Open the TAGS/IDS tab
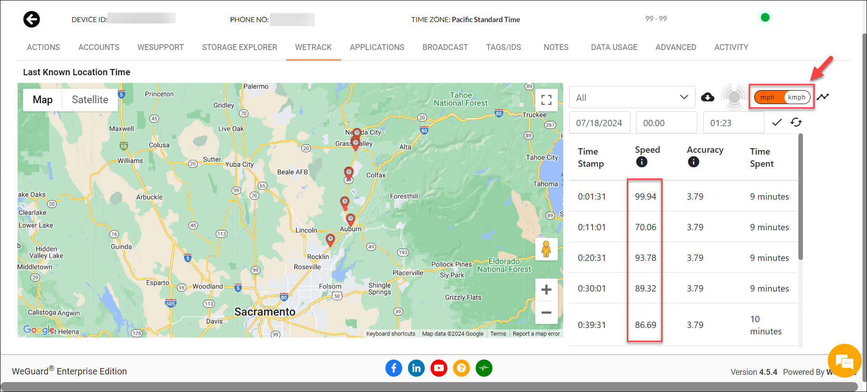Screen dimensions: 867x392 coord(503,47)
